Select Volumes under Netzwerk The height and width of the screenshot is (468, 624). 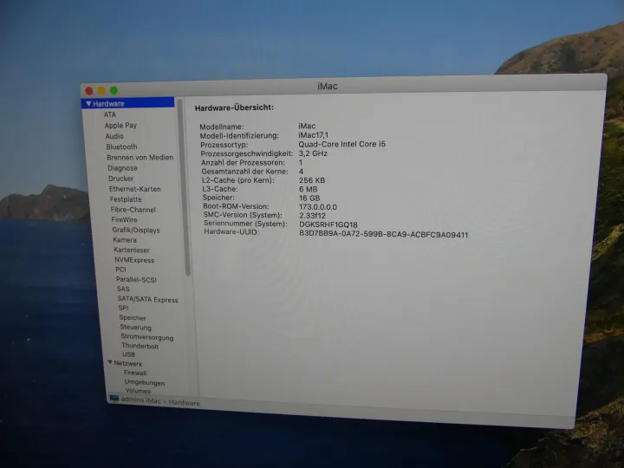[x=138, y=391]
